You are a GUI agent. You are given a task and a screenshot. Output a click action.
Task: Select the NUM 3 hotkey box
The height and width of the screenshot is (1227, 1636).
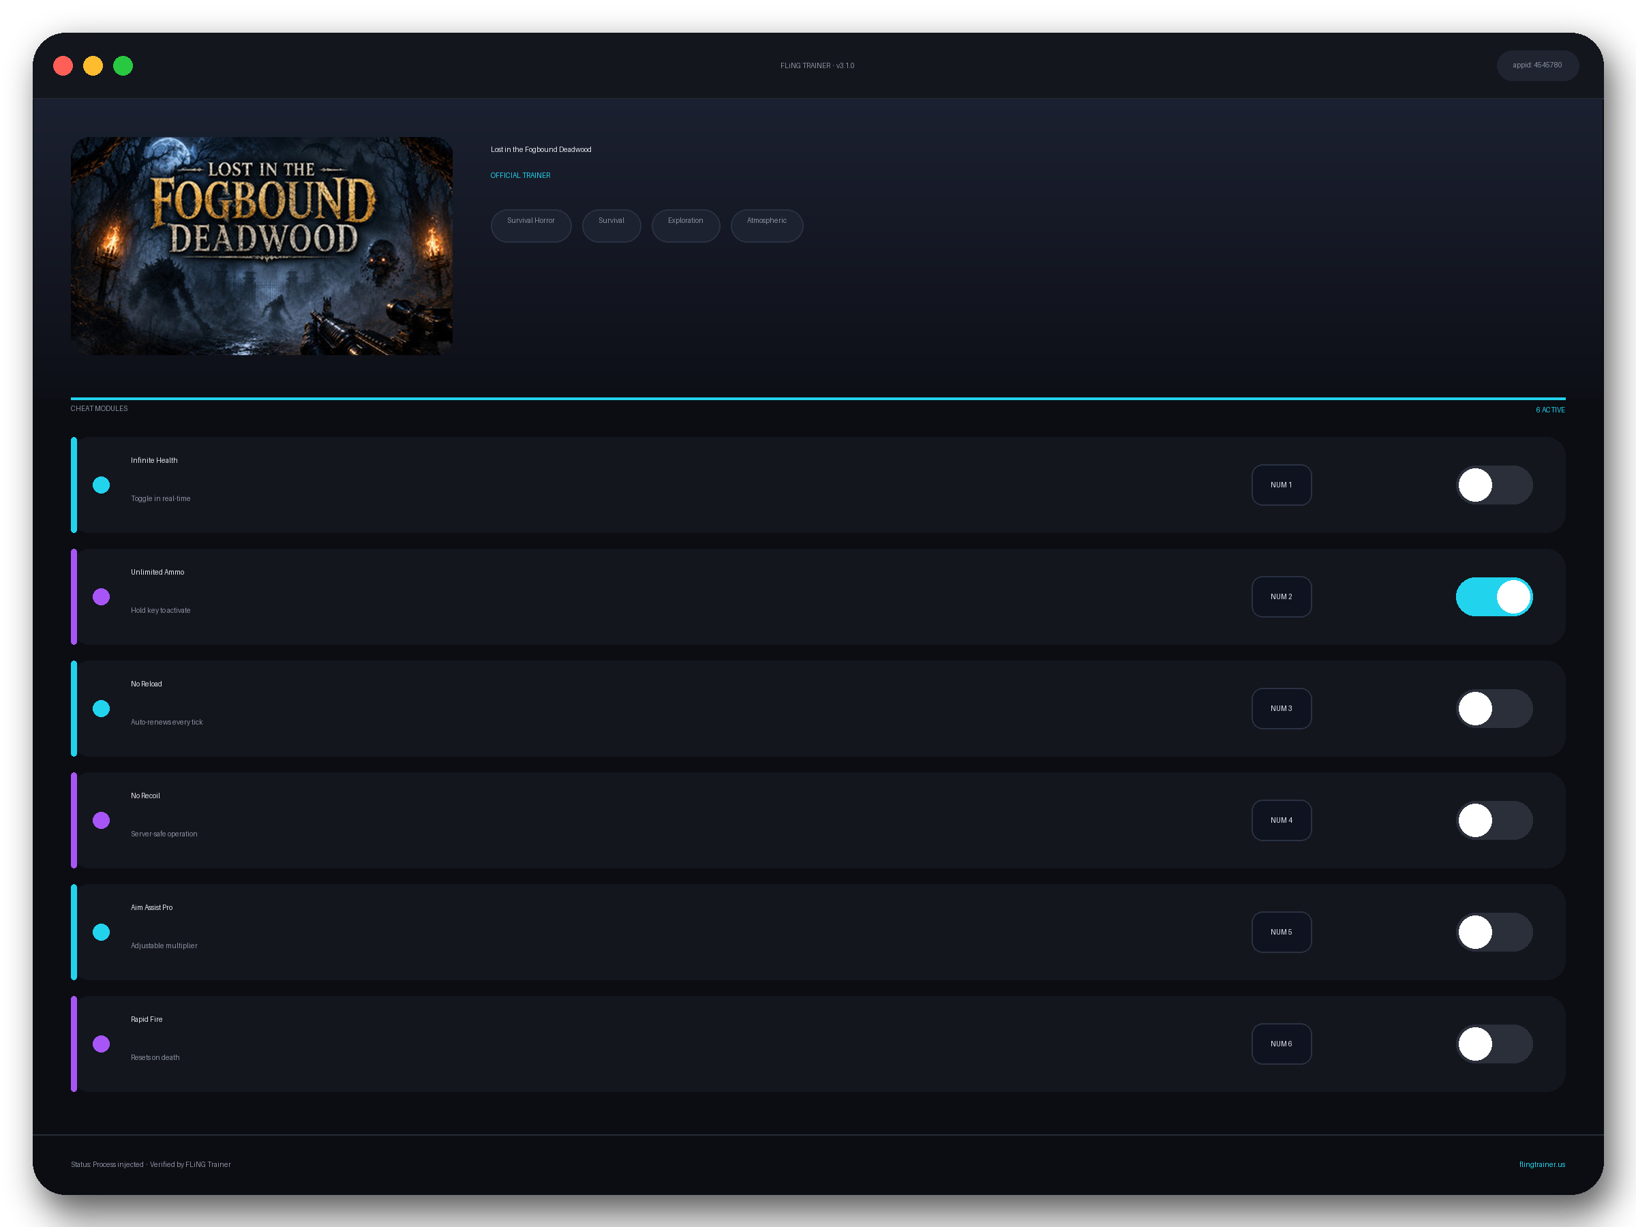(x=1281, y=708)
